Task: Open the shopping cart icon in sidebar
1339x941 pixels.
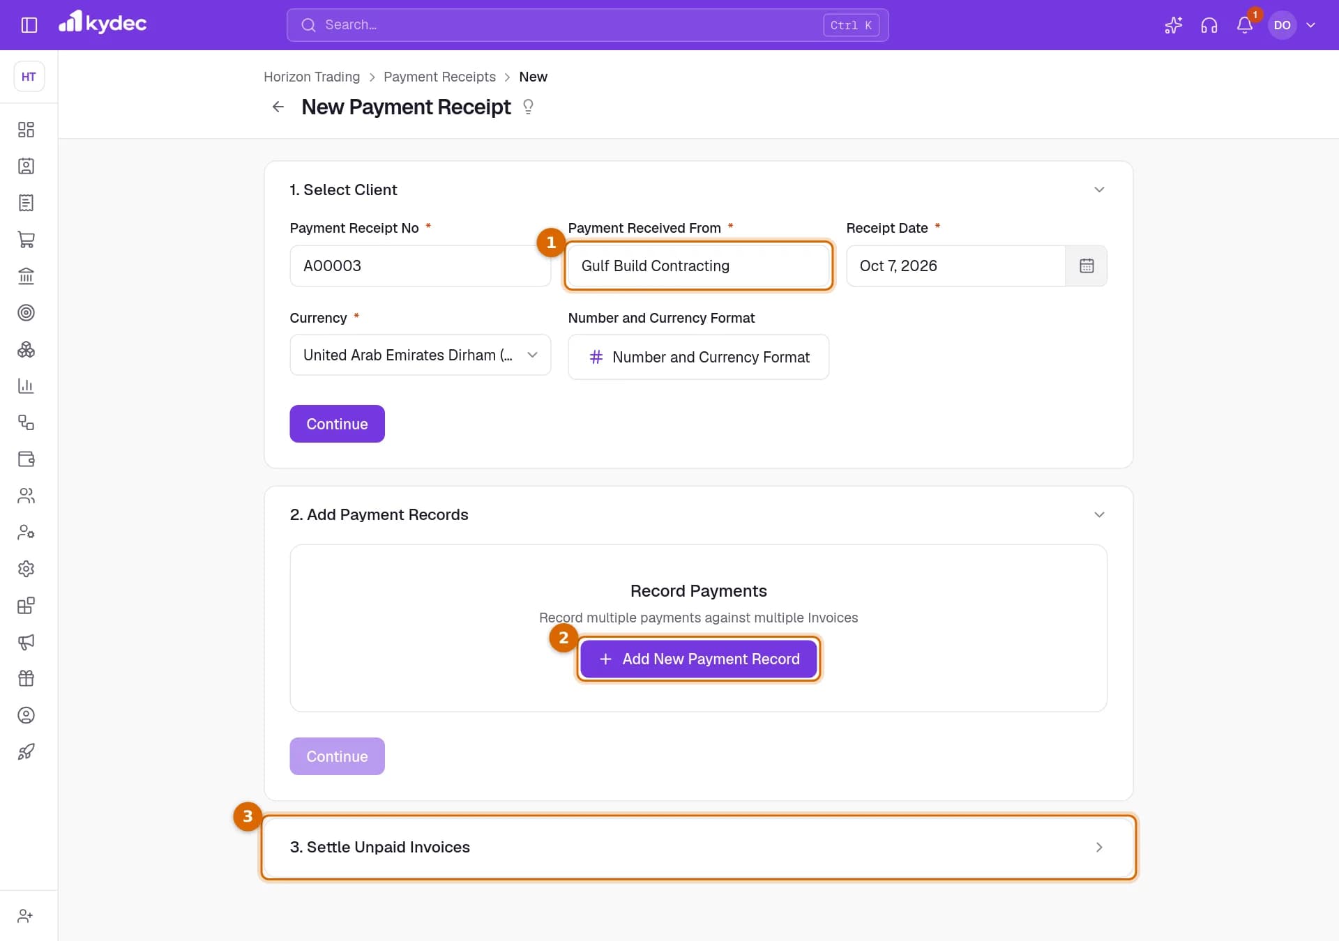Action: (26, 239)
